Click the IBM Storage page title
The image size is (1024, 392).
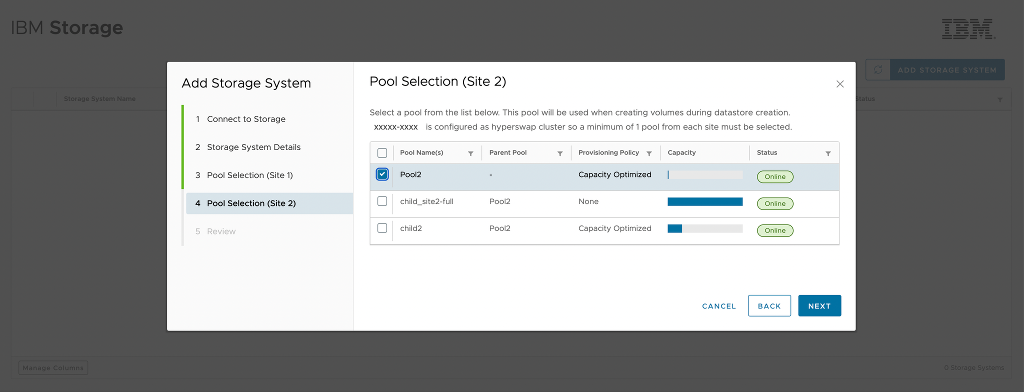[67, 28]
